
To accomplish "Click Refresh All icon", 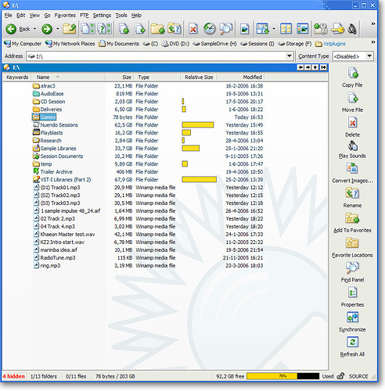I will coord(353,342).
